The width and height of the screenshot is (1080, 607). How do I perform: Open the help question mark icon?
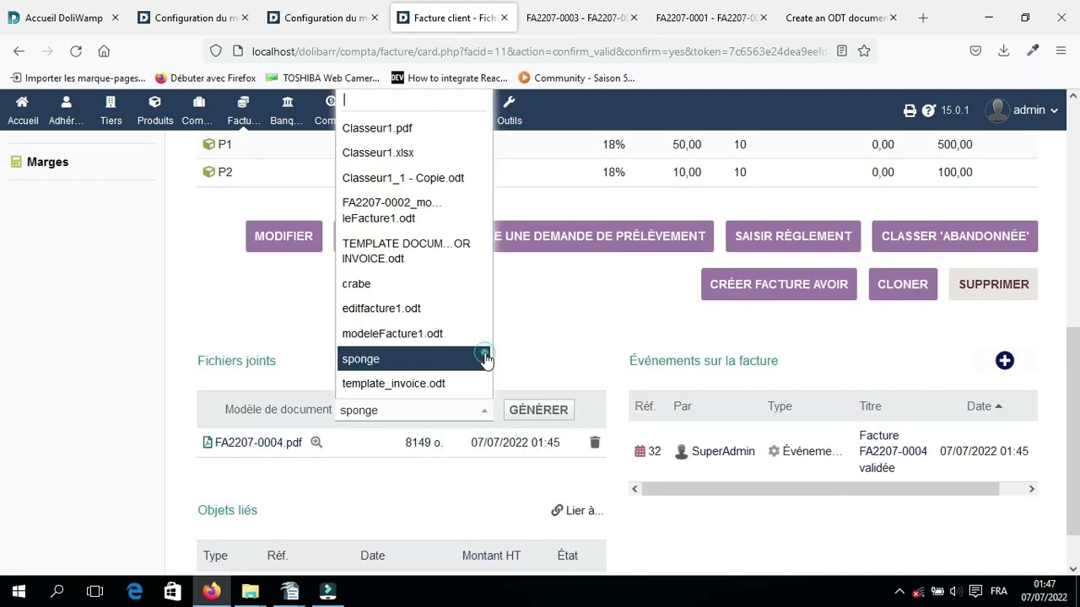(x=928, y=110)
